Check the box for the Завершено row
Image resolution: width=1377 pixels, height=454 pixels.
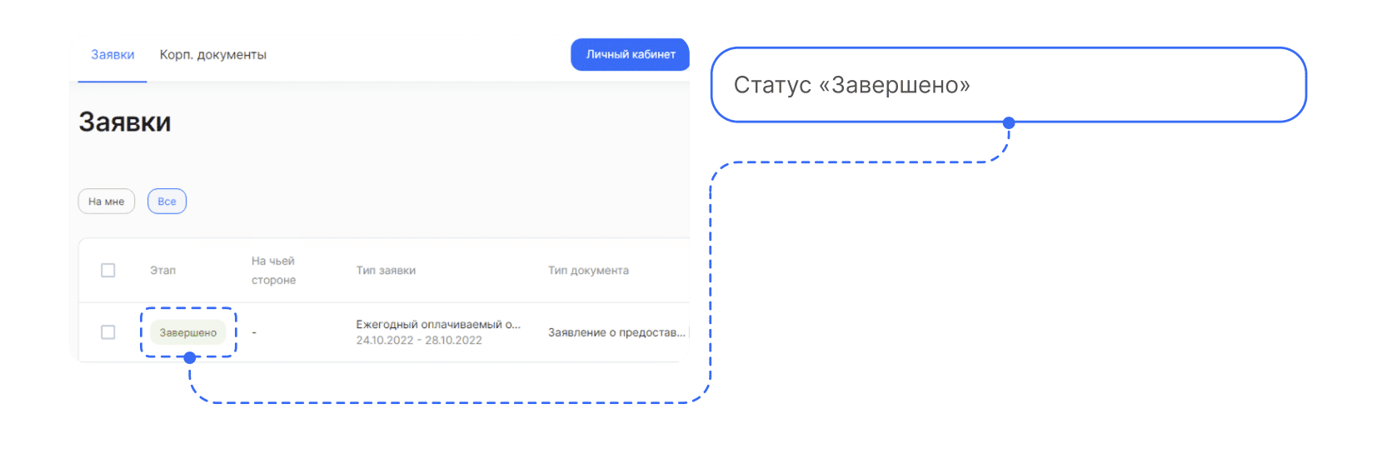[x=108, y=332]
